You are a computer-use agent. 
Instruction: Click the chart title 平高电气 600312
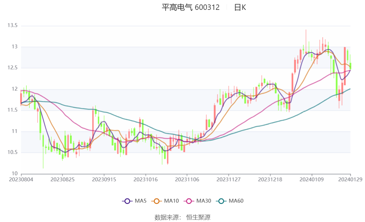tap(191, 7)
